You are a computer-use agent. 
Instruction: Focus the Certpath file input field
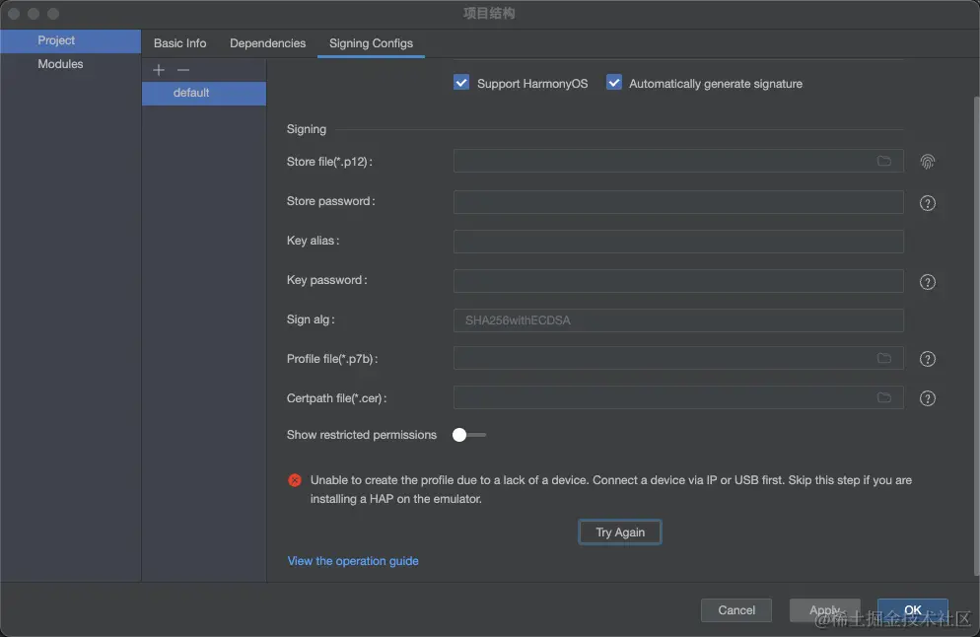click(x=678, y=397)
